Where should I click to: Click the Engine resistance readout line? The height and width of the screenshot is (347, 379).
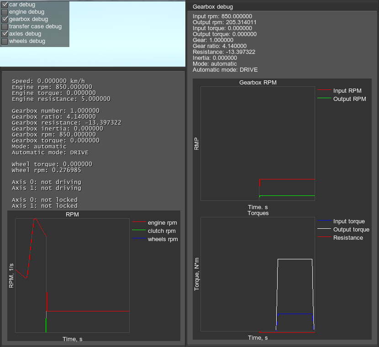[61, 99]
